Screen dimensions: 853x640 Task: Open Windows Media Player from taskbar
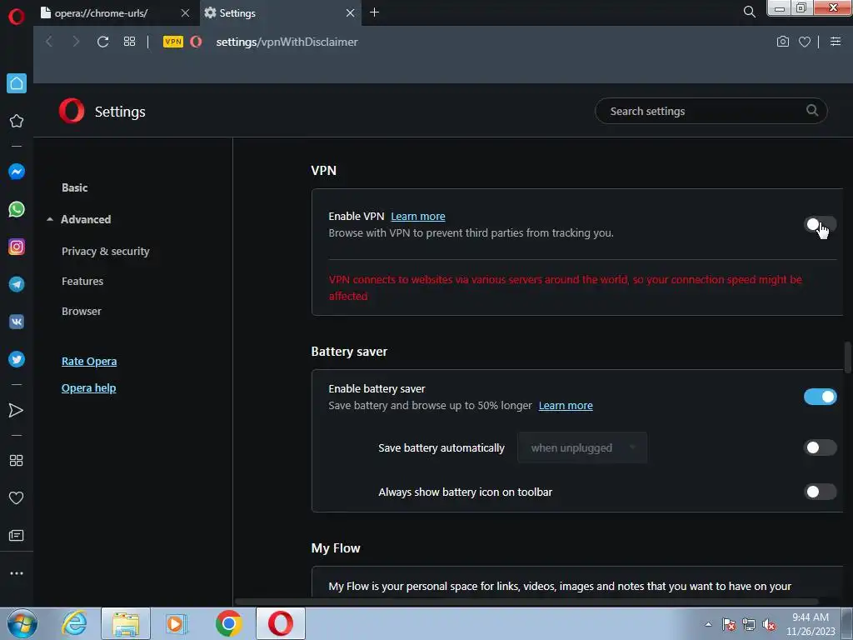pos(177,623)
